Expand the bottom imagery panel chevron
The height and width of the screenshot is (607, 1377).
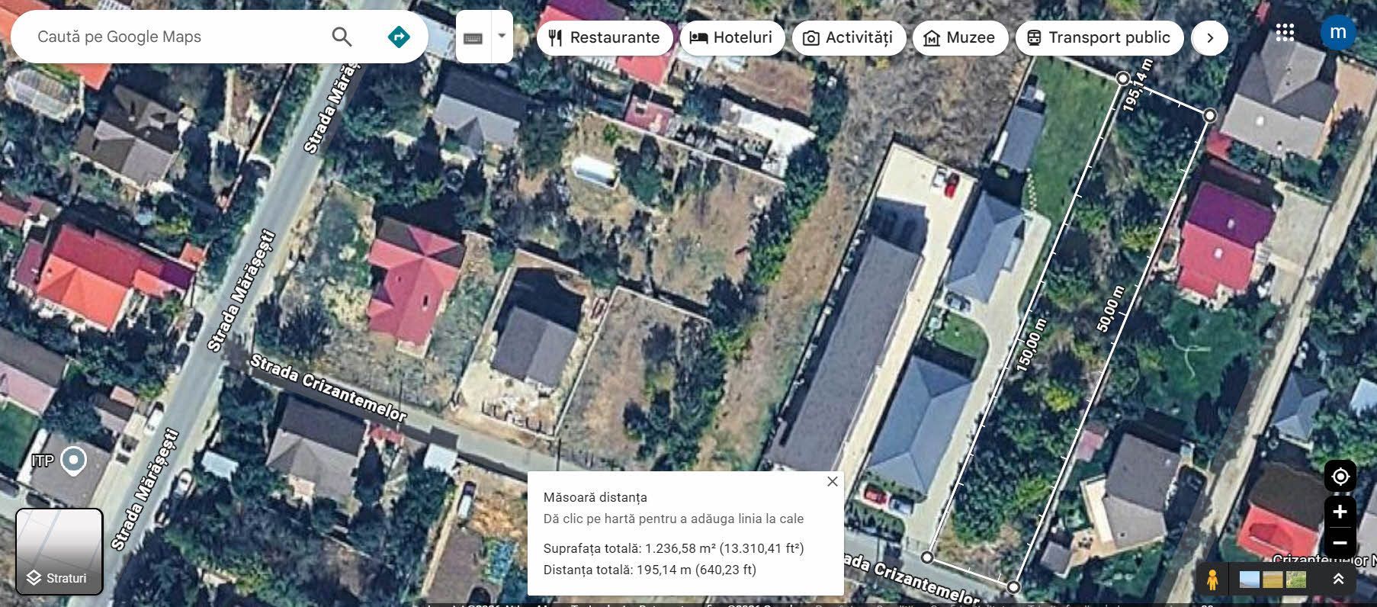[x=1337, y=580]
